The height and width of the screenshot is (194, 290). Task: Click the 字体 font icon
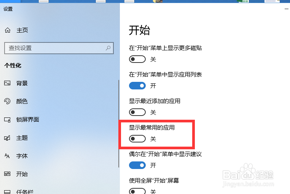tap(7, 156)
